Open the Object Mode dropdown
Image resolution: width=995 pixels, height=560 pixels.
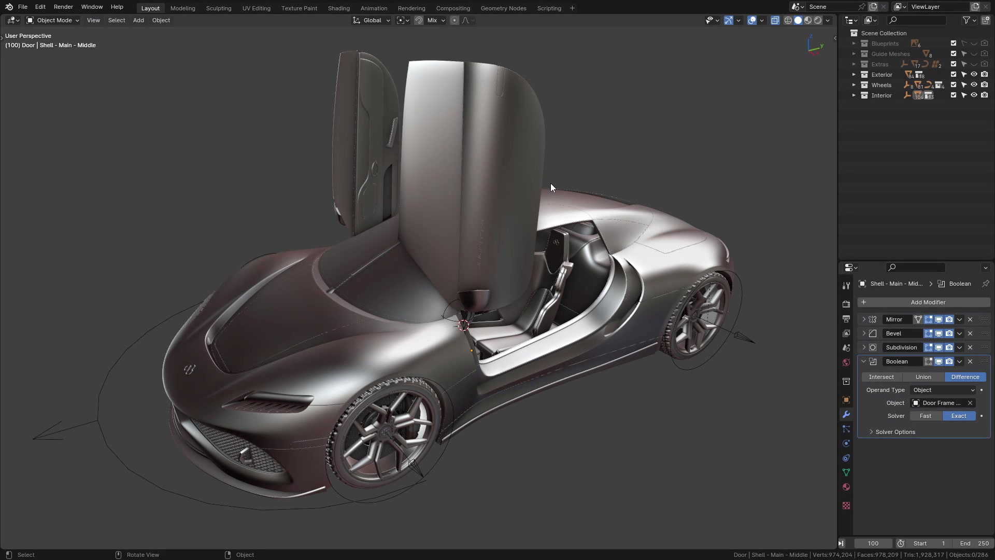(53, 20)
